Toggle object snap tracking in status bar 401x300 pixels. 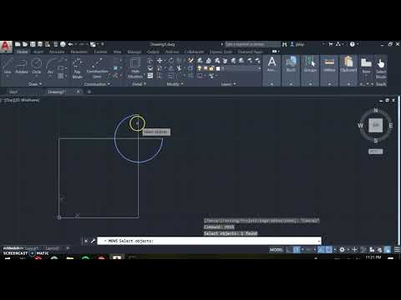(321, 250)
